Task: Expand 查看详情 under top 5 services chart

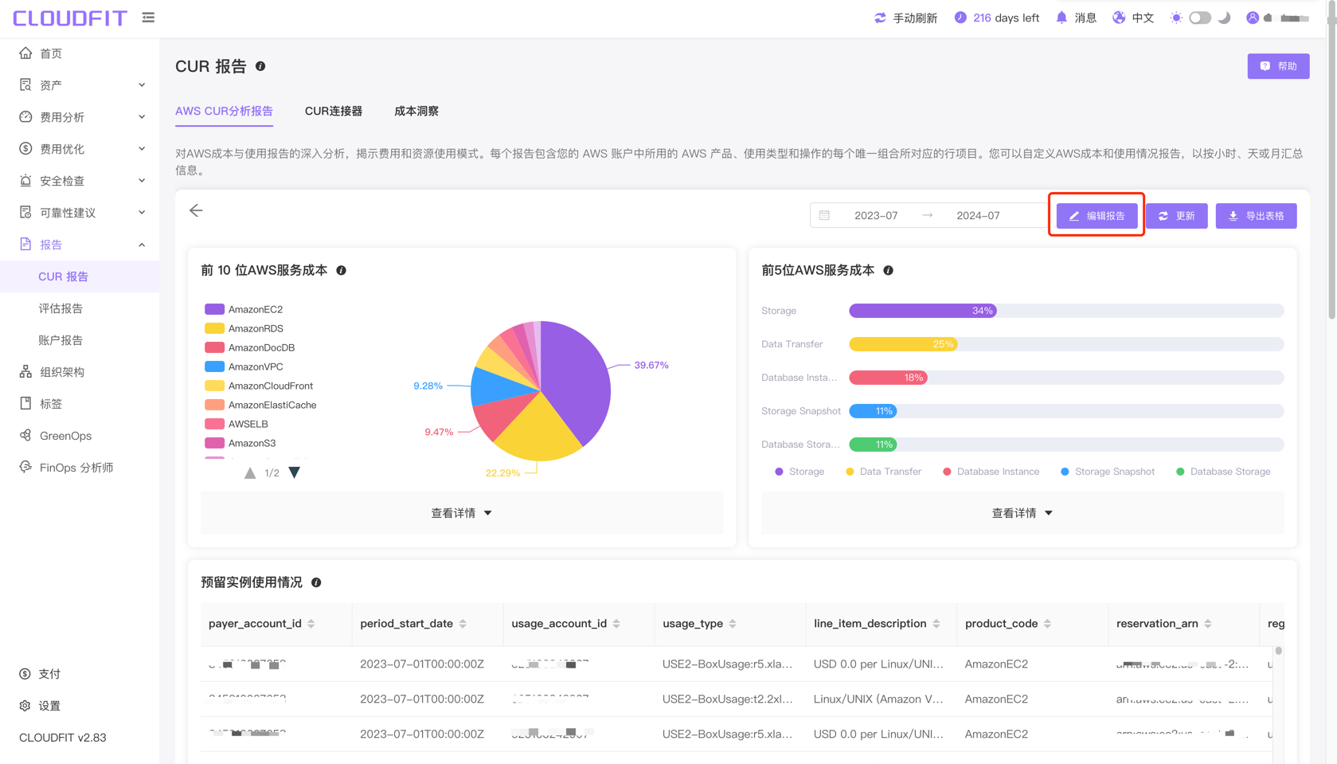Action: point(1022,513)
